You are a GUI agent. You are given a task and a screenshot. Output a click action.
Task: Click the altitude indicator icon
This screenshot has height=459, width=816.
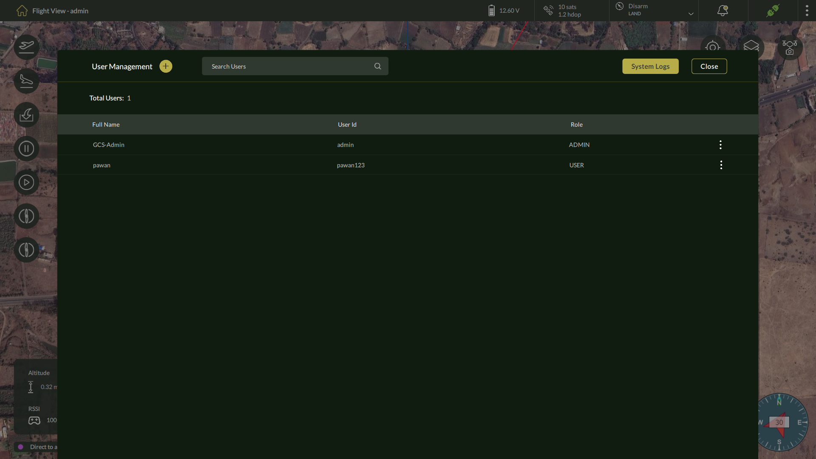pos(31,387)
